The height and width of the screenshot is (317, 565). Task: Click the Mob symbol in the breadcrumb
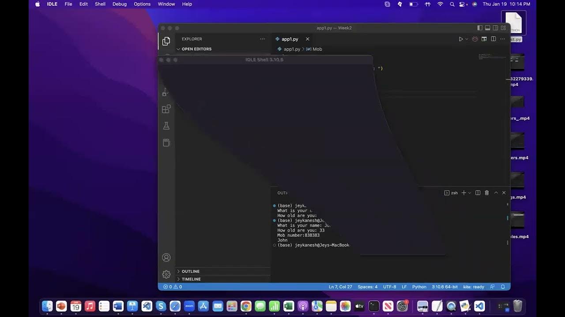(314, 49)
